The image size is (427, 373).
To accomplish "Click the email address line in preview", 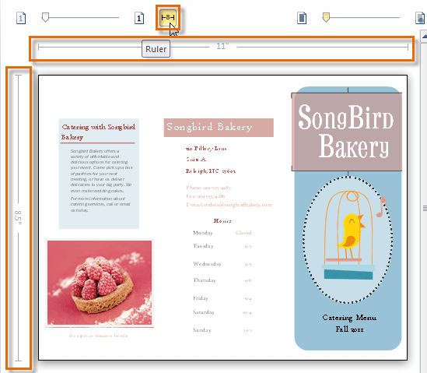I will (x=229, y=205).
